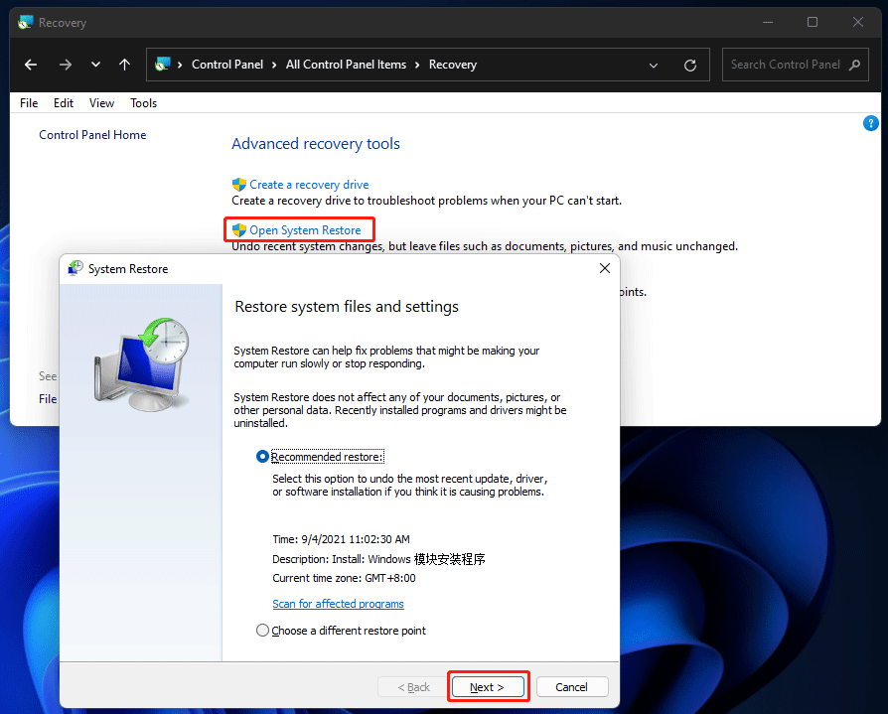888x714 pixels.
Task: Select the Recommended restore option
Action: click(261, 456)
